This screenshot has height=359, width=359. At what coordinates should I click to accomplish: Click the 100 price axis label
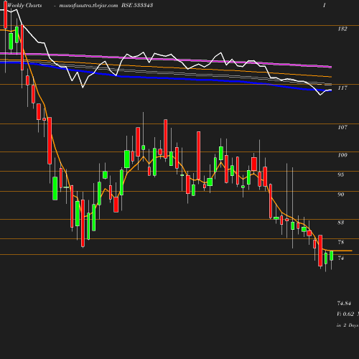click(x=342, y=155)
